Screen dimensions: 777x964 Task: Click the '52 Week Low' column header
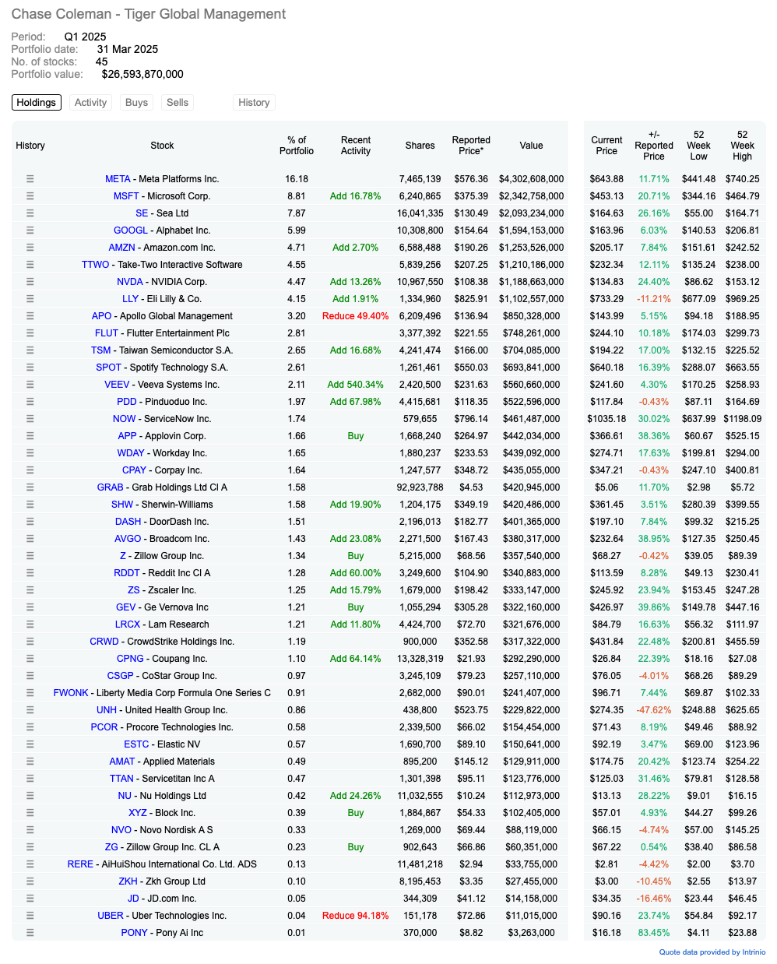698,146
